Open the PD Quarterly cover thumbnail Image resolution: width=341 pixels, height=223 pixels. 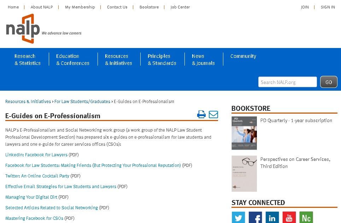pyautogui.click(x=244, y=133)
